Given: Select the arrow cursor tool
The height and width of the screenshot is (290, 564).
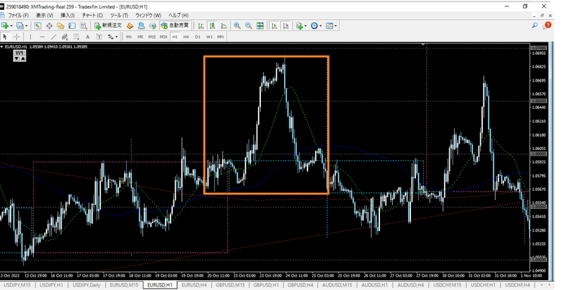Looking at the screenshot, I should pos(5,37).
